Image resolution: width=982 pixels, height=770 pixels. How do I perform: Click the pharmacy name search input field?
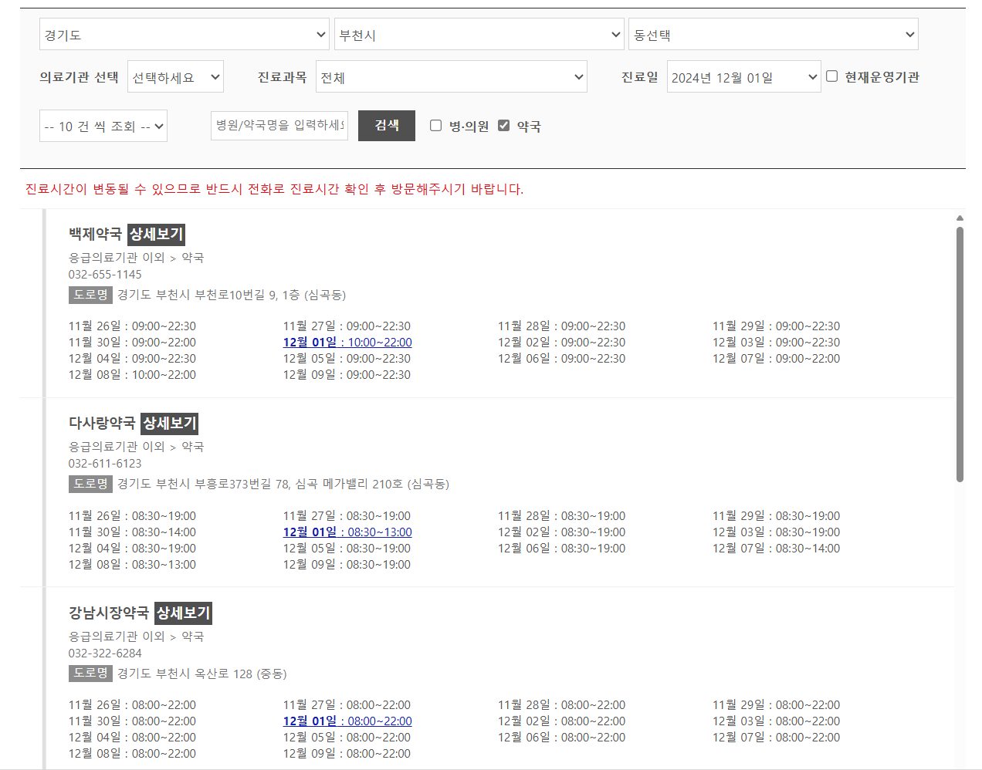(x=279, y=126)
